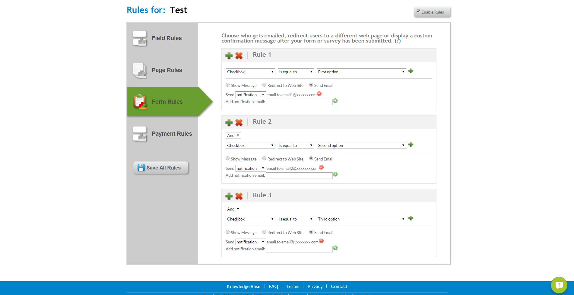Click the Page Rules sidebar icon
This screenshot has height=295, width=574.
(140, 70)
